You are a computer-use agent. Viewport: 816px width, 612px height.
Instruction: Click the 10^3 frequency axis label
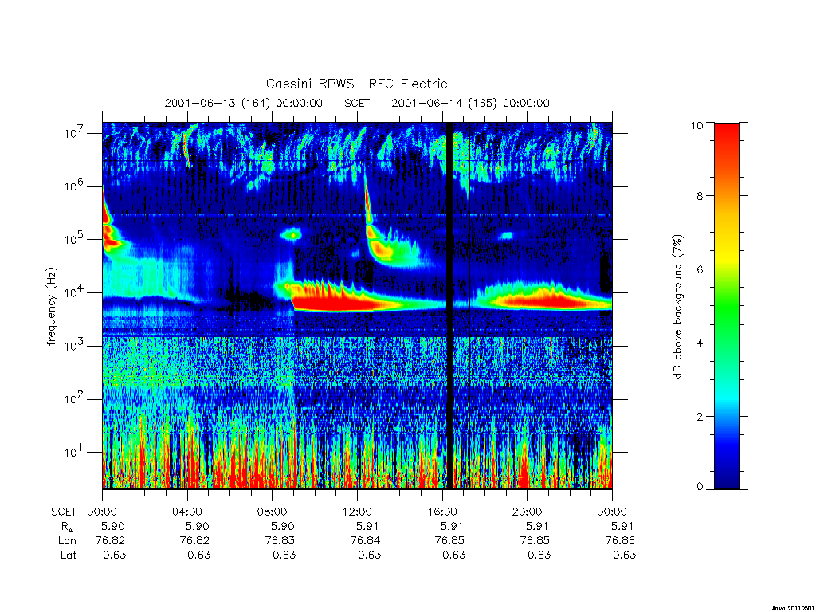tap(76, 346)
